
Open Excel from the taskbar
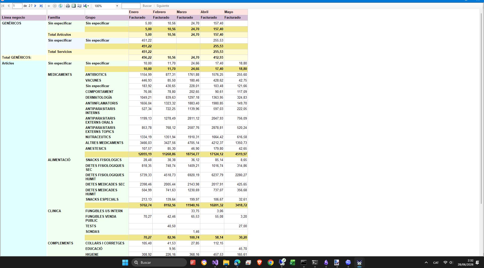tap(293, 262)
